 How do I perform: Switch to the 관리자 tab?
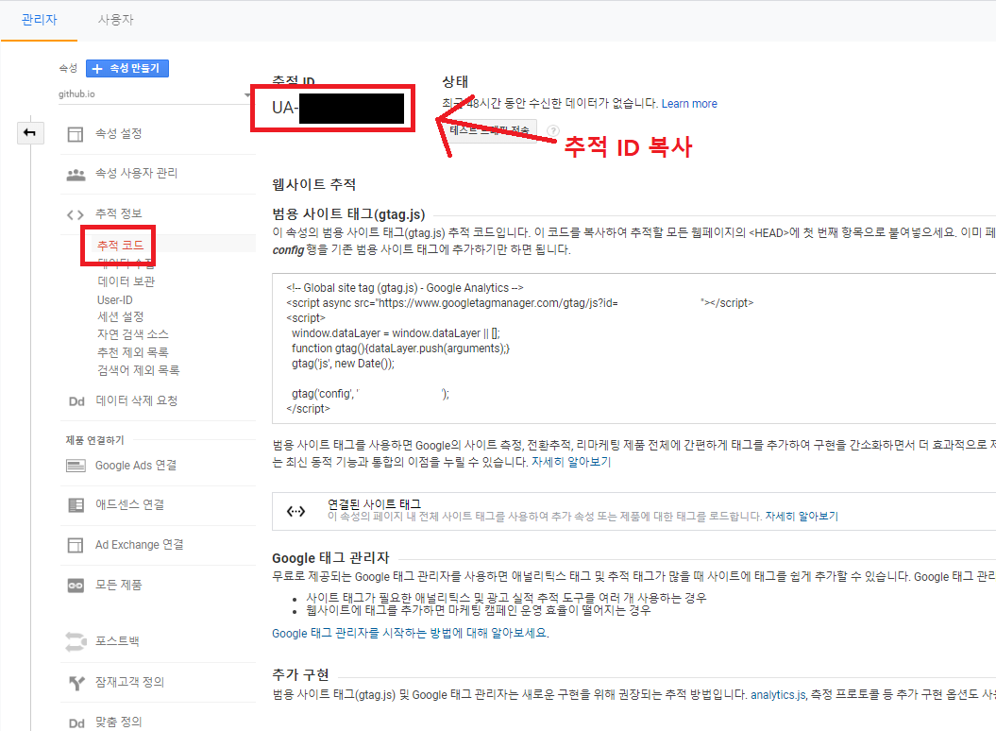point(40,21)
